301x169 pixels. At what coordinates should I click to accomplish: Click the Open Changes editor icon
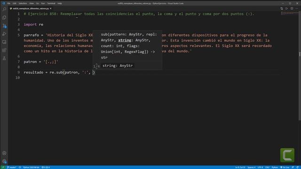click(282, 8)
